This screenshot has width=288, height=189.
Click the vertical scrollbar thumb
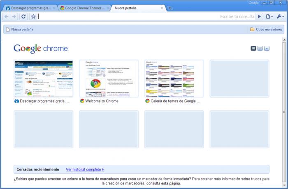[284, 112]
